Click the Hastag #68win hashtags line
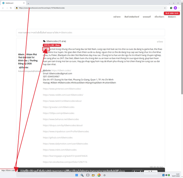The width and height of the screenshot is (183, 178). tap(79, 83)
